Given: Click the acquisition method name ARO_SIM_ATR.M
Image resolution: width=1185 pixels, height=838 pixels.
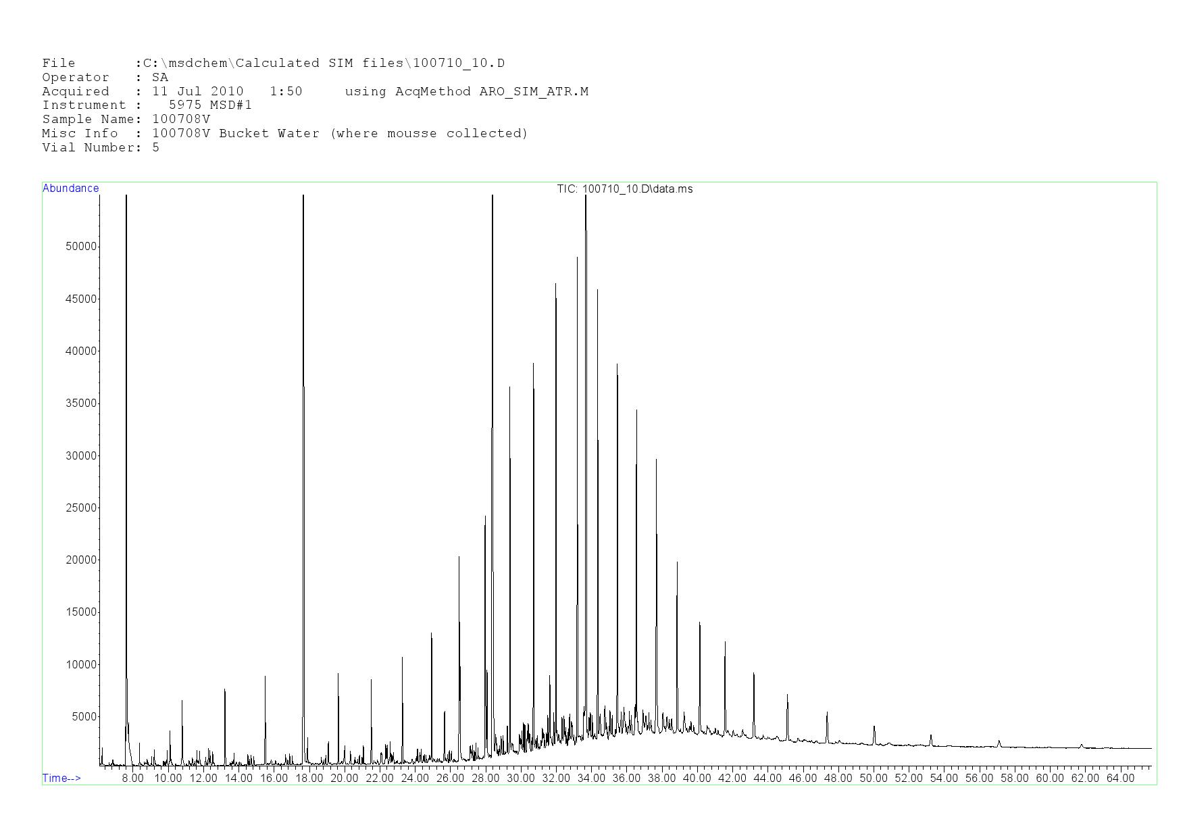Looking at the screenshot, I should 533,92.
